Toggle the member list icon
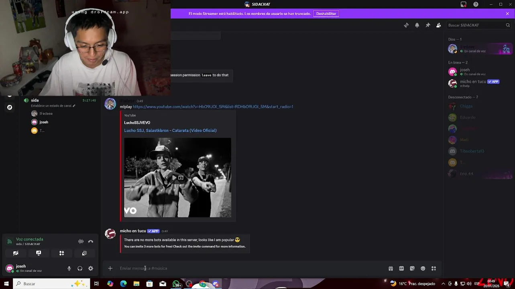Image resolution: width=515 pixels, height=289 pixels. click(439, 25)
